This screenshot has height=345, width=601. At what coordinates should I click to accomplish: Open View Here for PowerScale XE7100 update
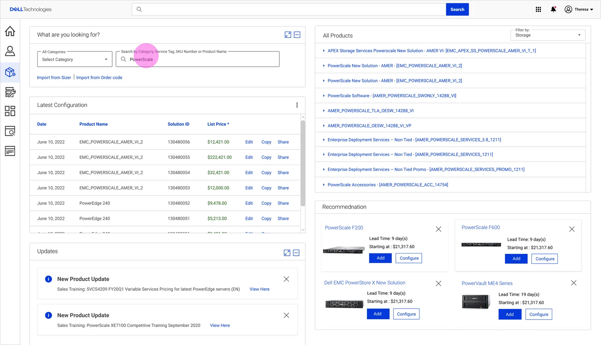[x=220, y=325]
